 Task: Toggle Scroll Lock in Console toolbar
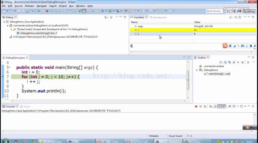tap(215, 106)
